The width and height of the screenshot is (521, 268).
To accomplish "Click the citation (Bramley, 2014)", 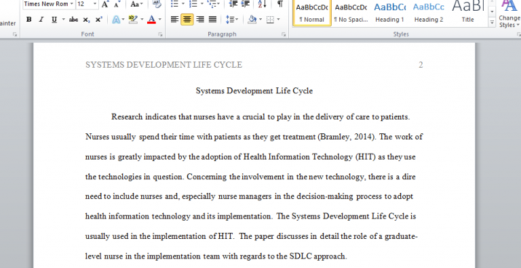I will (347, 137).
